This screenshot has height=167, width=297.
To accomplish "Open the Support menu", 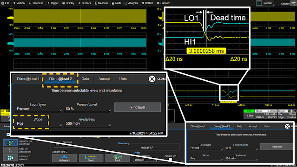I will tap(163, 3).
